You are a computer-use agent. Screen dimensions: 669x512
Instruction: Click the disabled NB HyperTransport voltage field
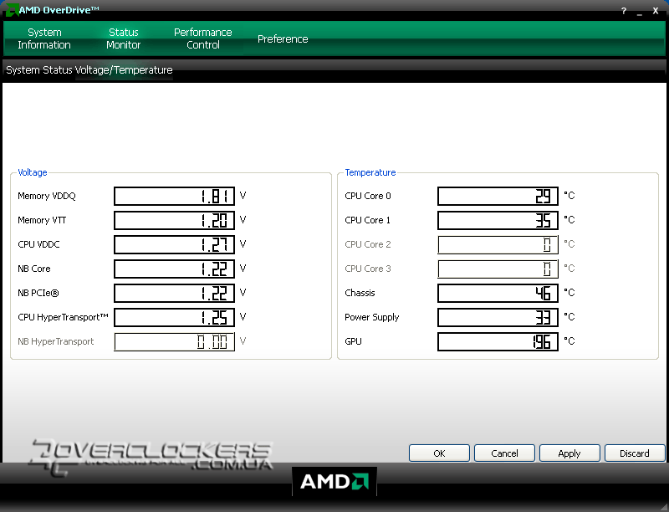174,342
